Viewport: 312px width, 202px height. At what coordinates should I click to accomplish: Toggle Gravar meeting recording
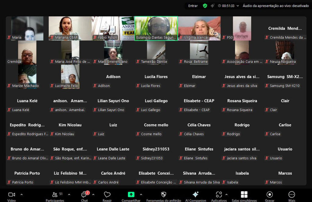click(x=269, y=195)
